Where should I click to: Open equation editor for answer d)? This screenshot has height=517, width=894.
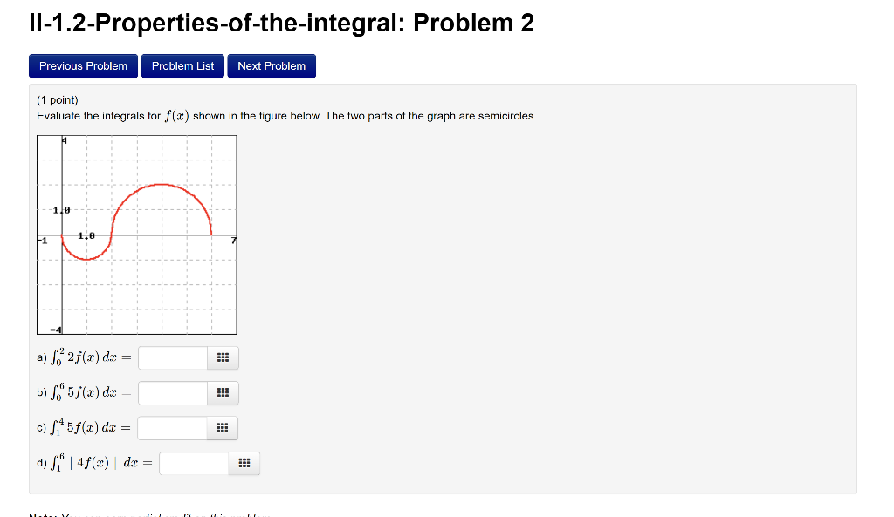click(x=244, y=463)
